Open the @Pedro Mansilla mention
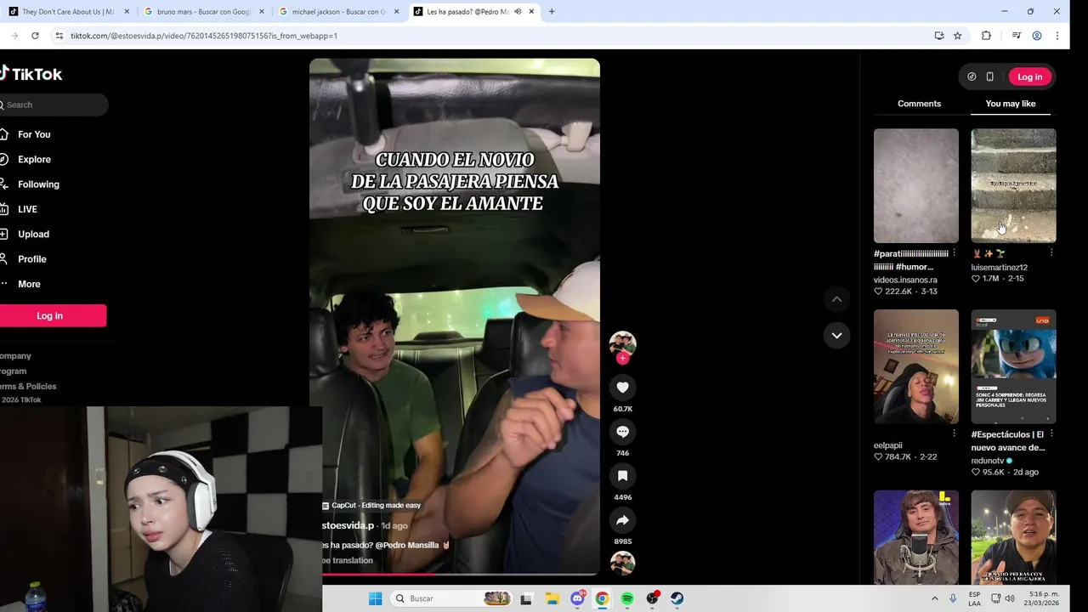This screenshot has height=612, width=1088. click(407, 545)
